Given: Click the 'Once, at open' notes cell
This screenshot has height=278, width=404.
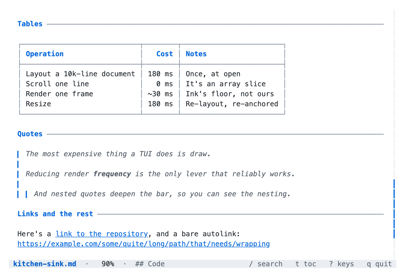Looking at the screenshot, I should (x=213, y=74).
